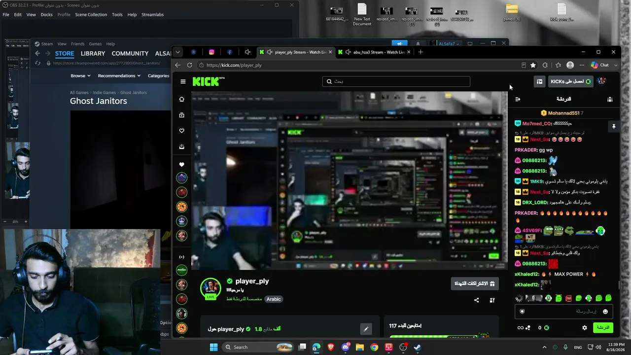Viewport: 631px width, 355px height.
Task: Click the Arabic language tag
Action: pyautogui.click(x=274, y=299)
